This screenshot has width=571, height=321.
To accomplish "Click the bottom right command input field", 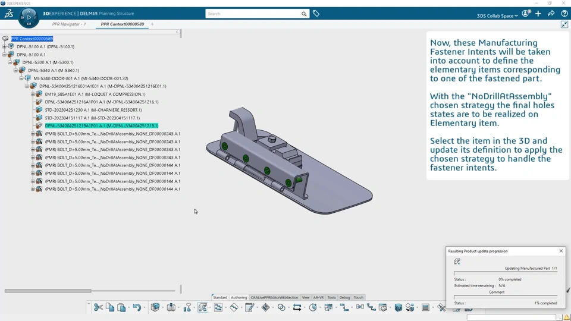I will coord(512,317).
